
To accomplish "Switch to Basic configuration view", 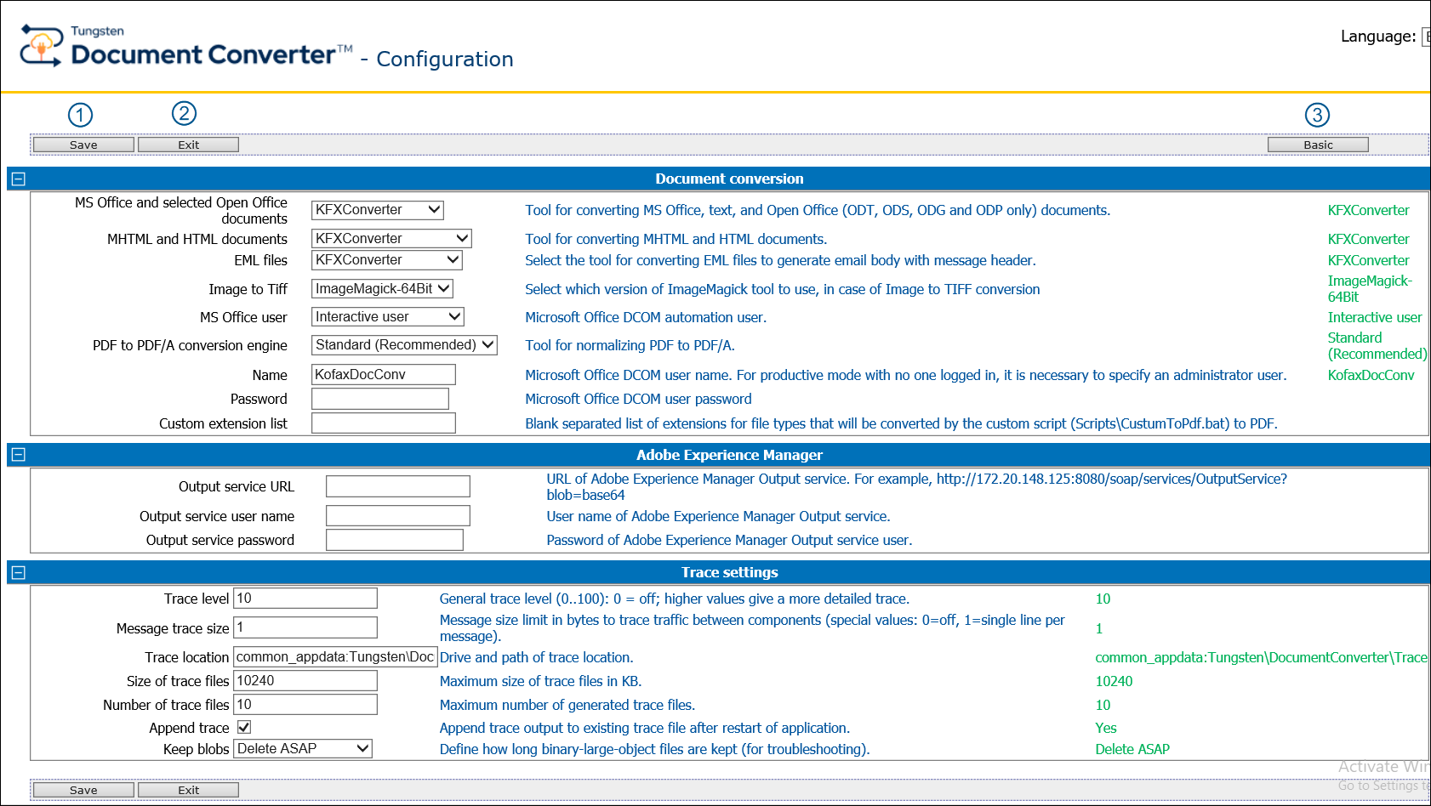I will pos(1317,145).
